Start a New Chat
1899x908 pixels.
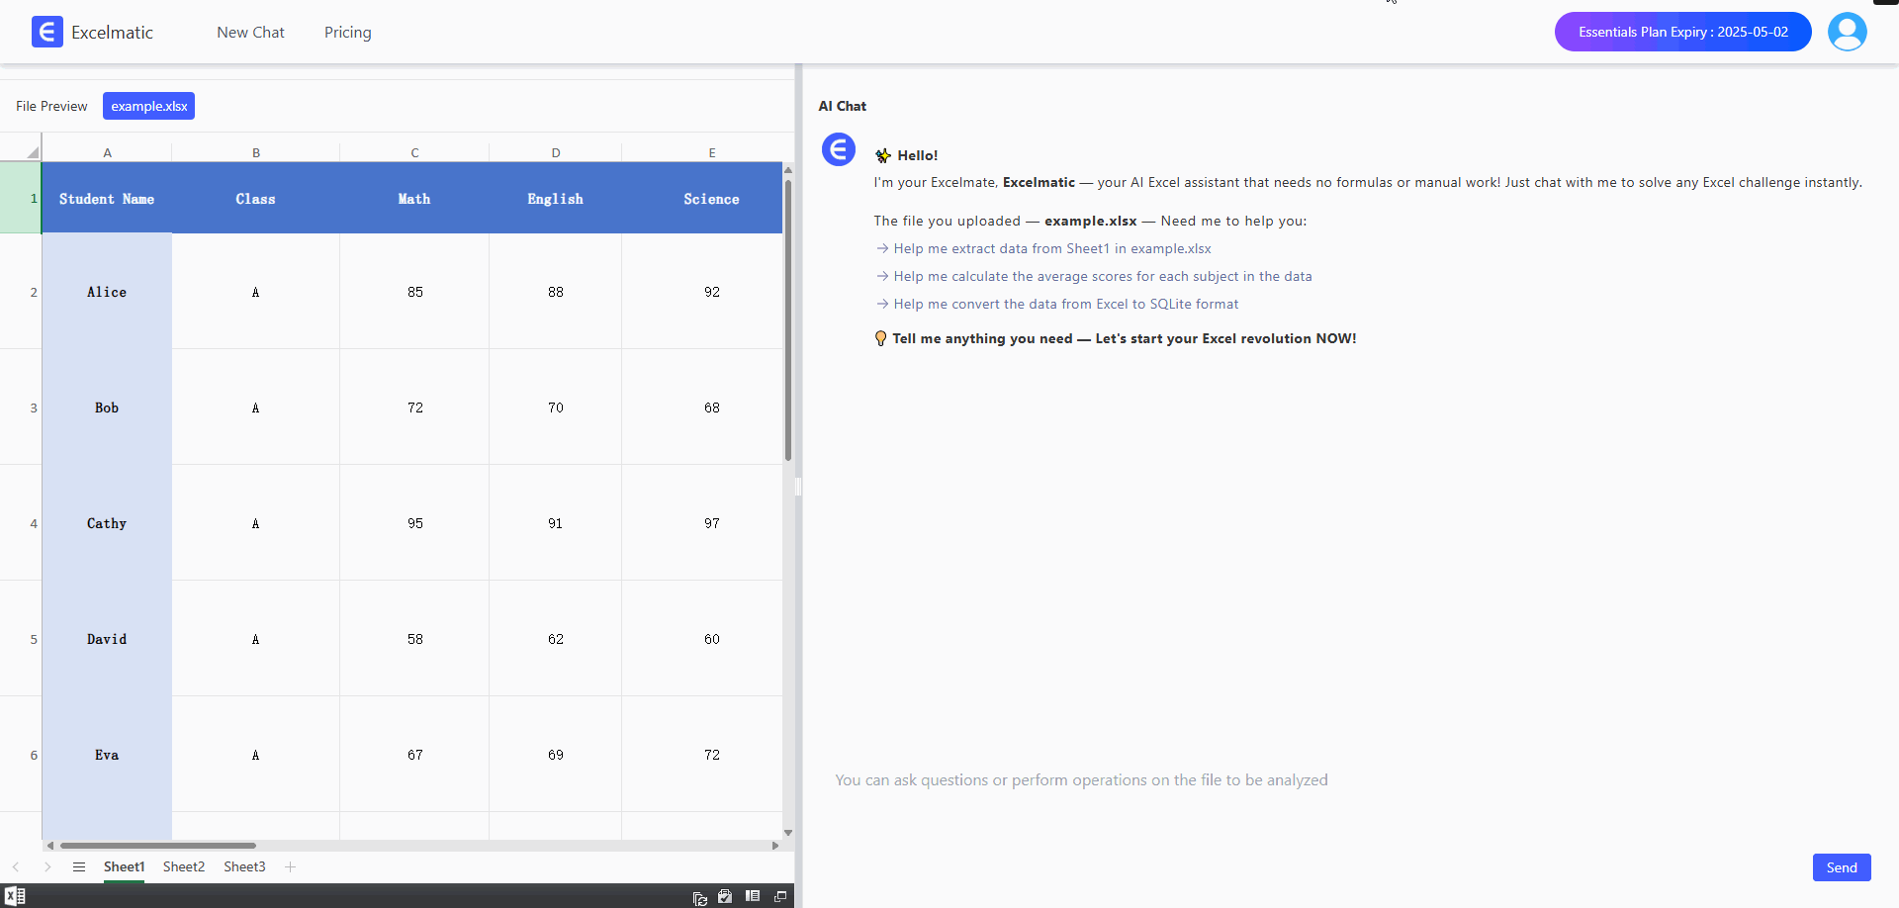pyautogui.click(x=250, y=33)
